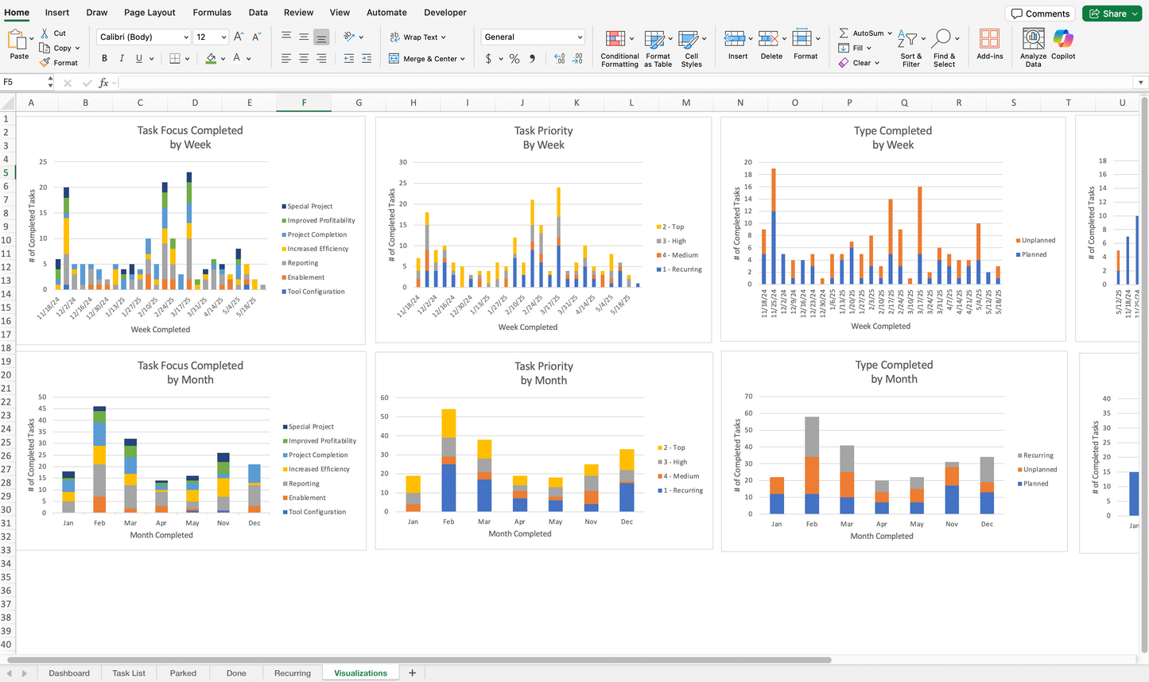This screenshot has width=1149, height=682.
Task: Apply percent style formatting
Action: click(514, 58)
